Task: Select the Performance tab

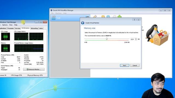Action: point(25,28)
